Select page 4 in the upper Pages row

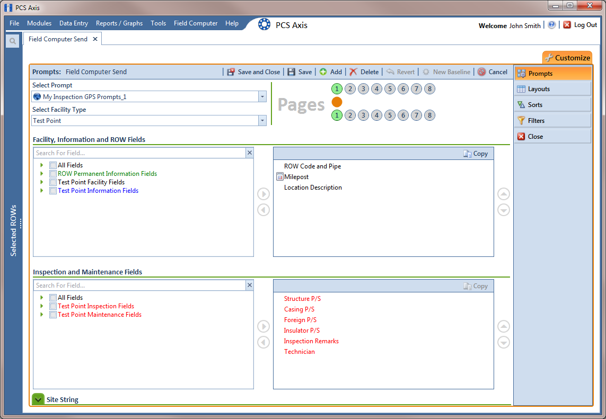pos(376,89)
